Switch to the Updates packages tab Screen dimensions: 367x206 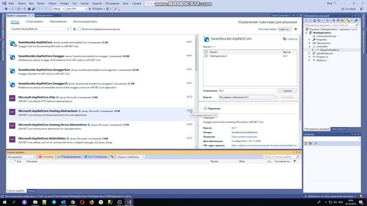58,22
